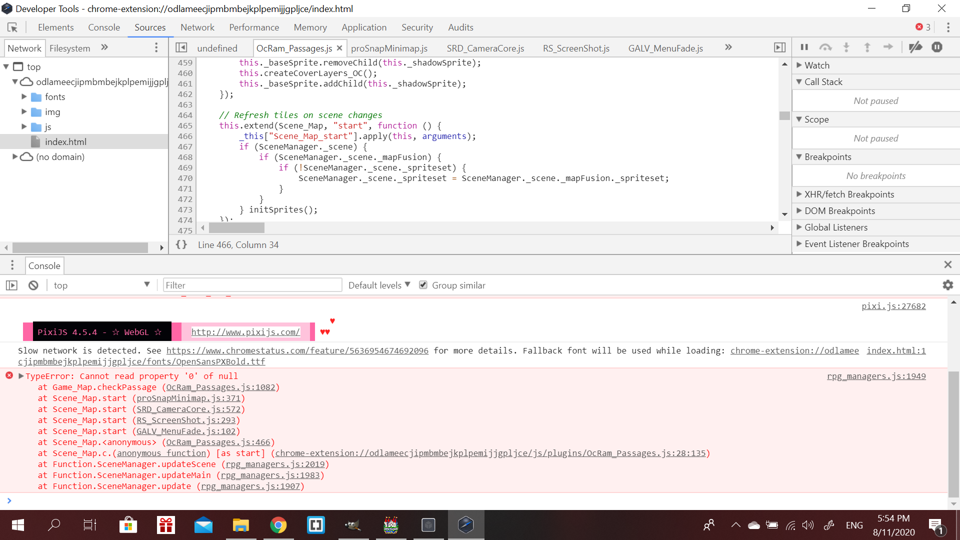960x540 pixels.
Task: Click the red error count indicator
Action: (x=923, y=27)
